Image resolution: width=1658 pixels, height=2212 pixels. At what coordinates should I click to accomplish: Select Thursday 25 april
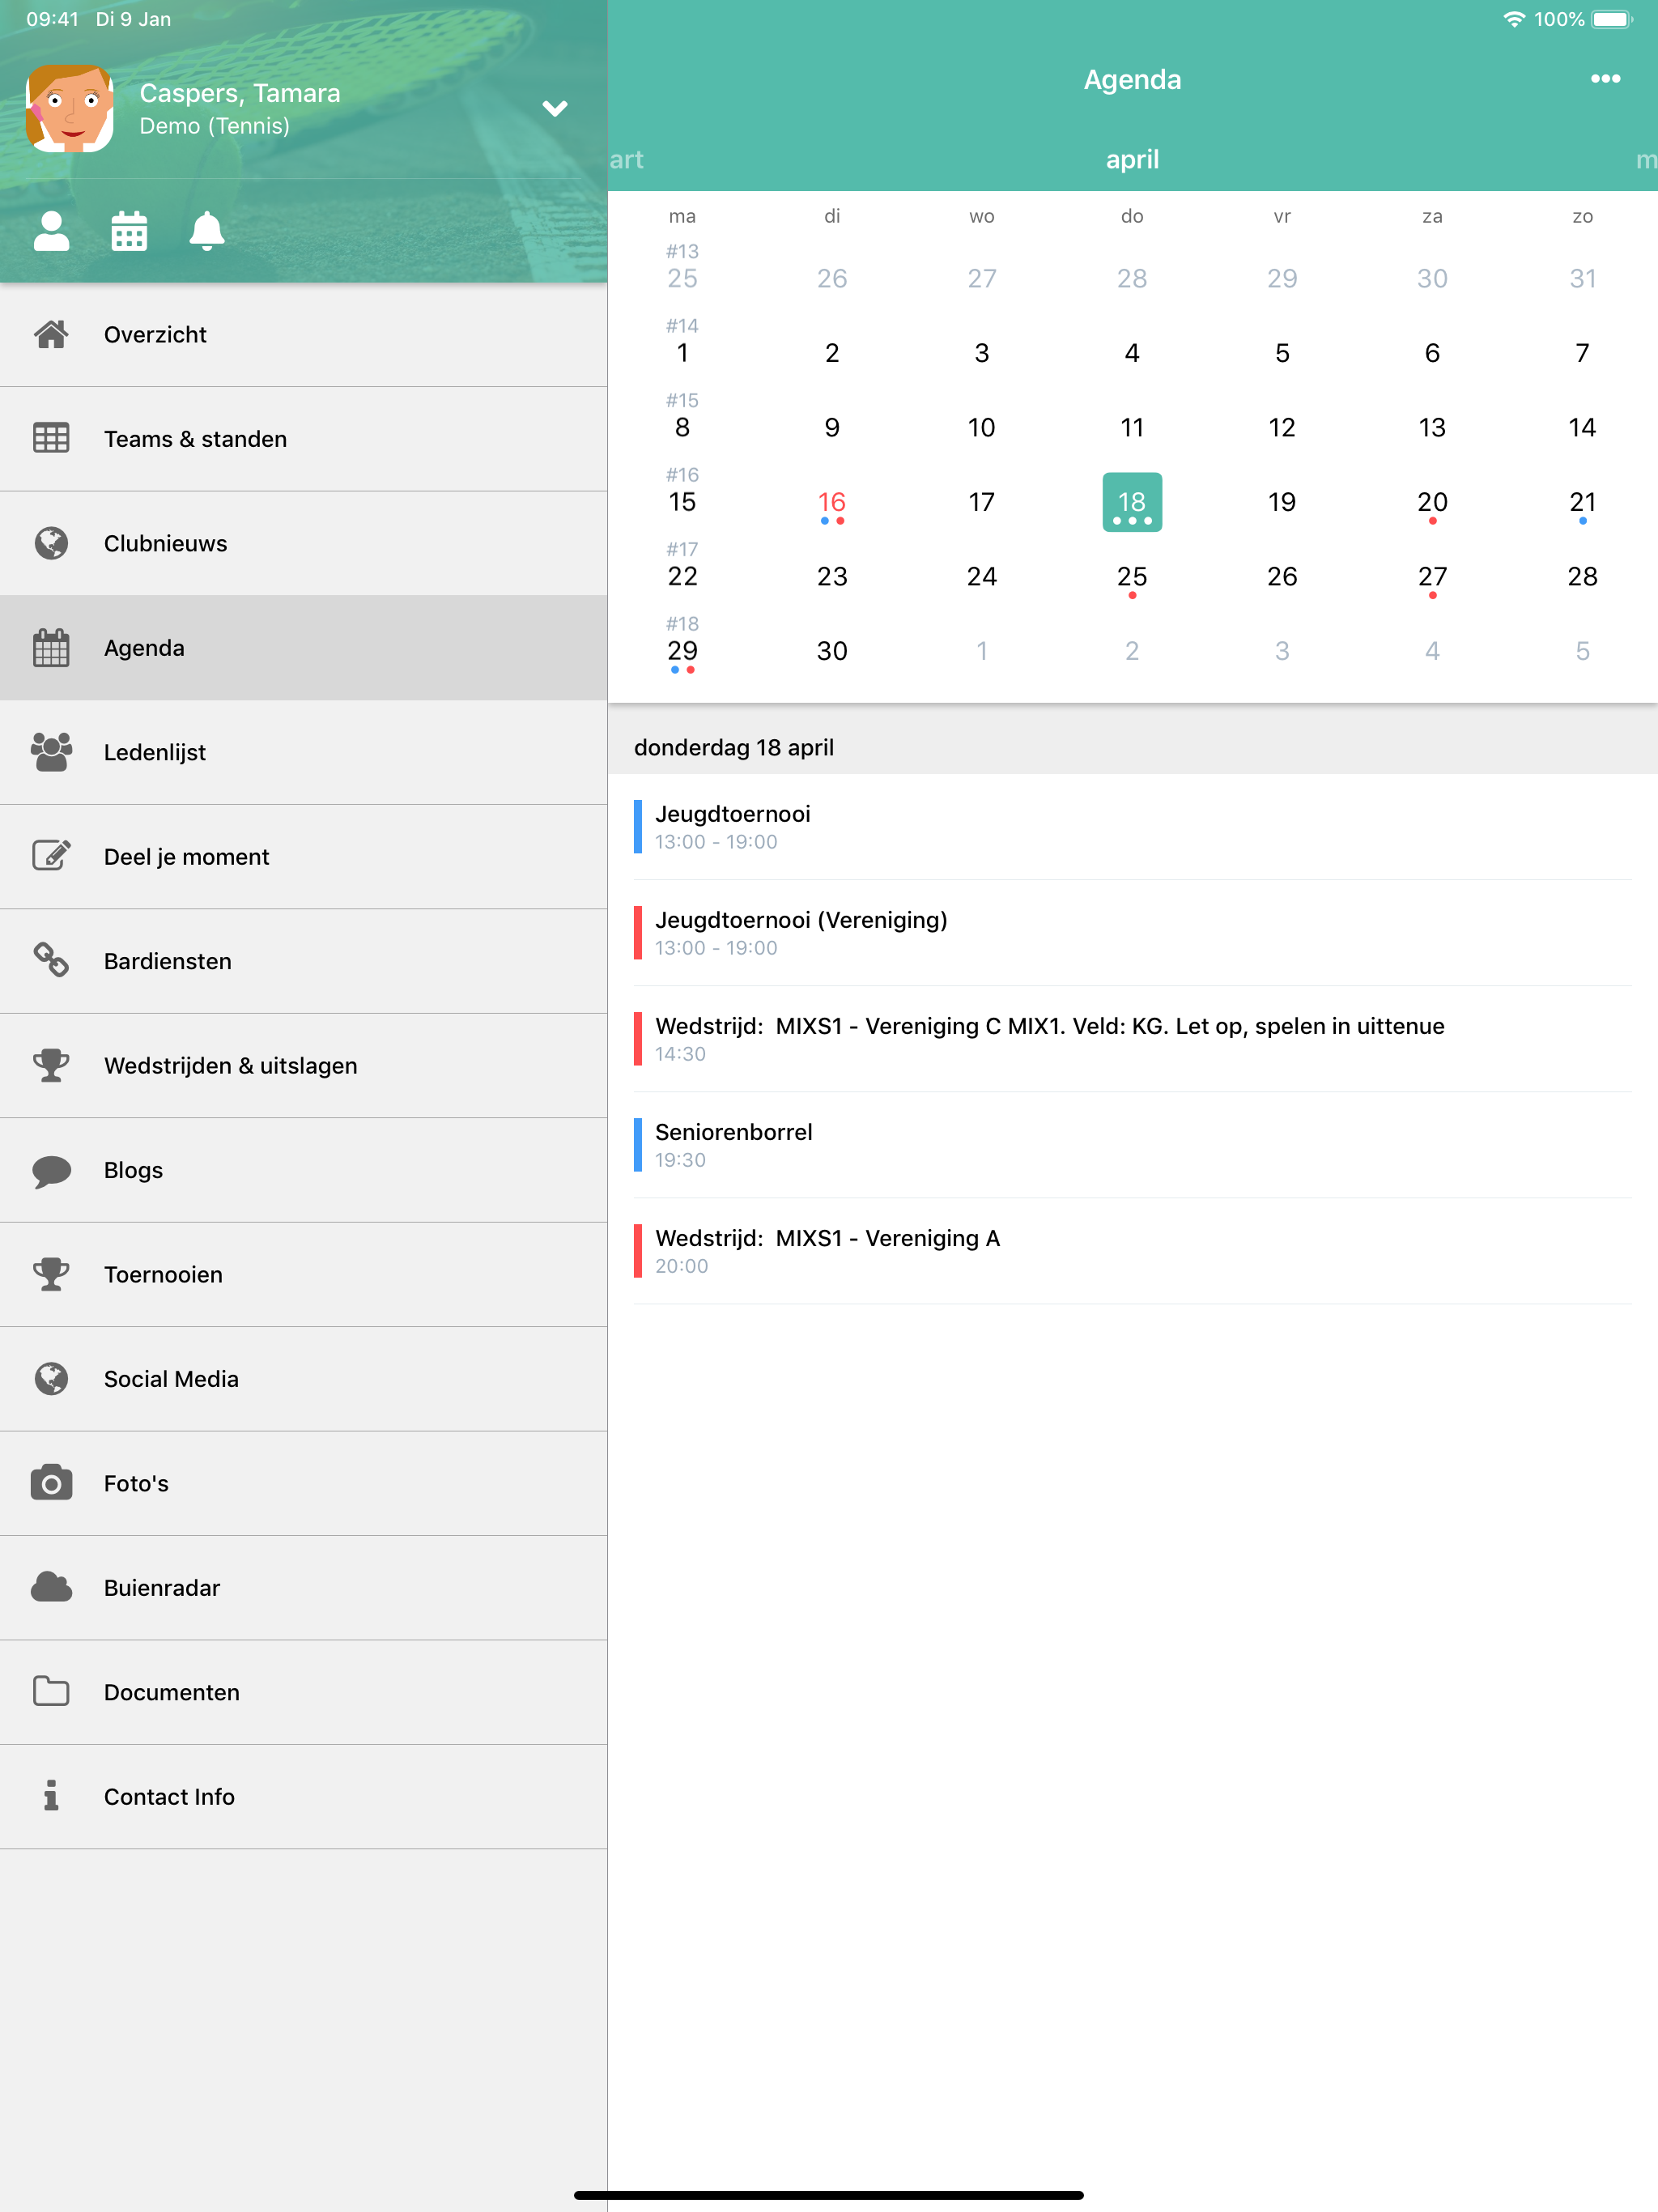point(1132,578)
